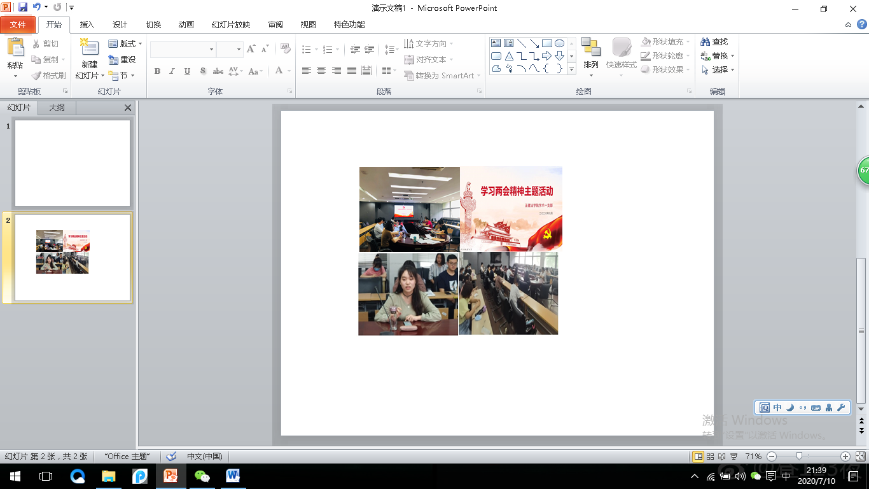Open the font name dropdown
This screenshot has height=489, width=869.
click(212, 50)
